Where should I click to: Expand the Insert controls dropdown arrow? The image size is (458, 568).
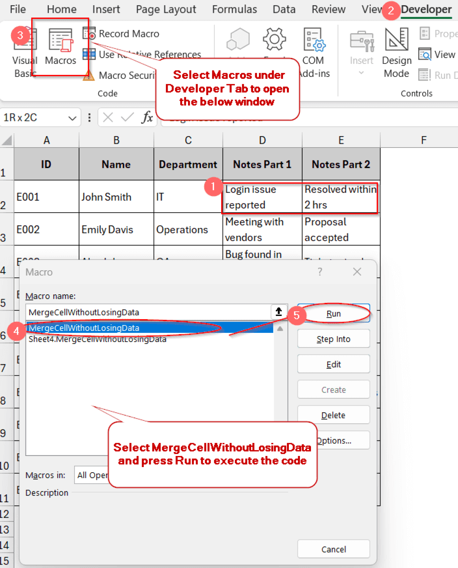click(x=361, y=72)
